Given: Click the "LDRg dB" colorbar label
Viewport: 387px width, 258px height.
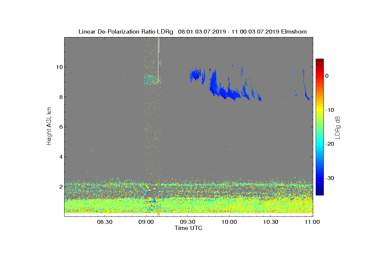Looking at the screenshot, I should (x=337, y=127).
